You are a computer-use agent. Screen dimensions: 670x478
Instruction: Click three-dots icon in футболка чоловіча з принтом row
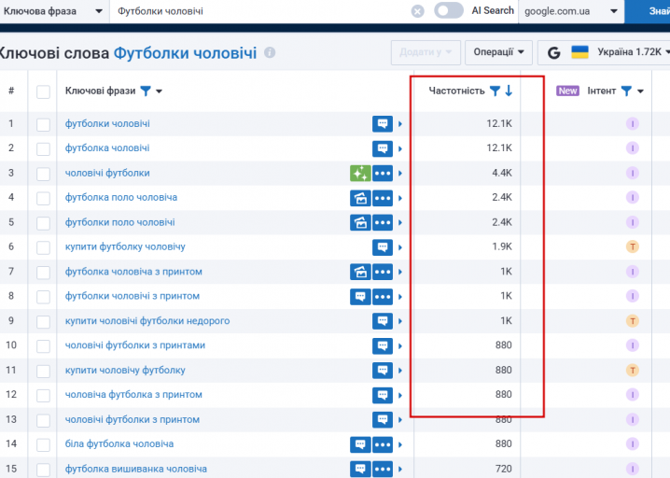click(383, 272)
